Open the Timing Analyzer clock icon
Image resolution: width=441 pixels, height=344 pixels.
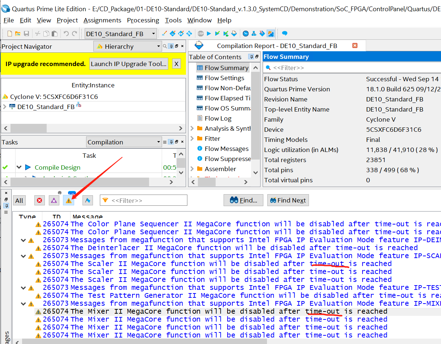click(x=246, y=34)
